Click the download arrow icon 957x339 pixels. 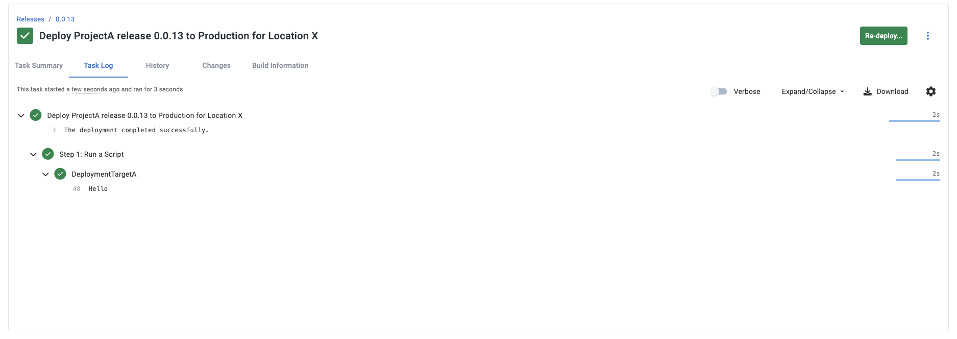tap(867, 92)
